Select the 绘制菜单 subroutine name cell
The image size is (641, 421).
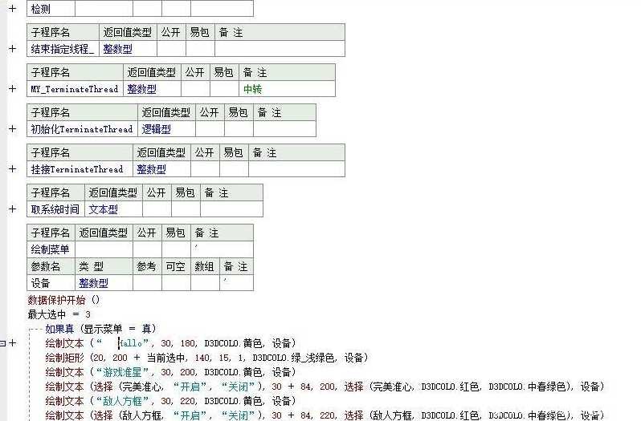(51, 249)
